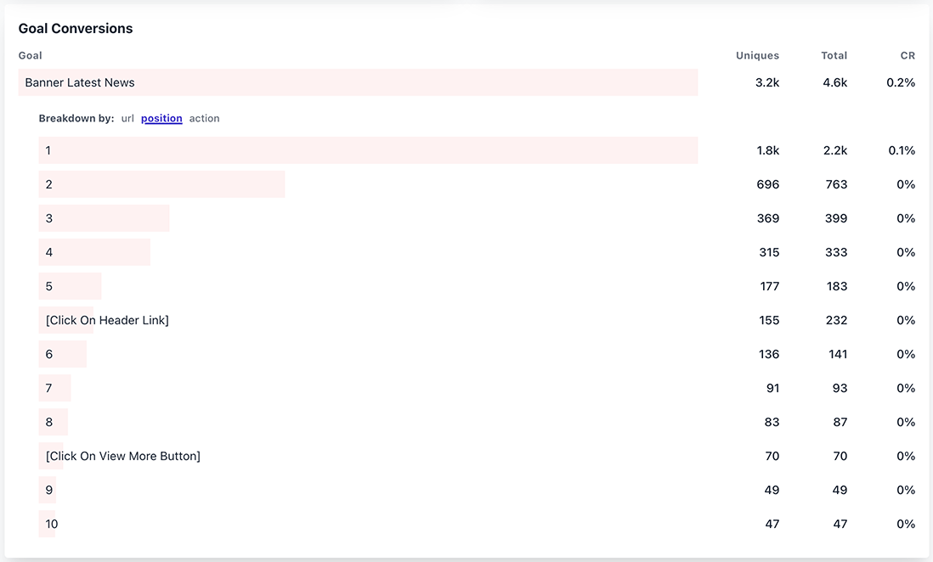The height and width of the screenshot is (562, 933).
Task: Click the Goal column header
Action: tap(31, 56)
